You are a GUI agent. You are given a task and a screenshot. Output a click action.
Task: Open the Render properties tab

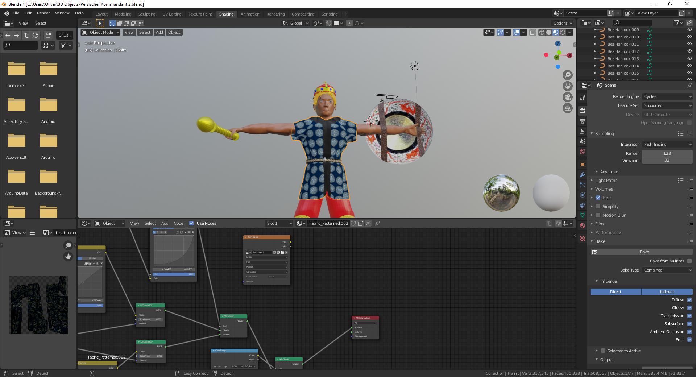(x=582, y=111)
